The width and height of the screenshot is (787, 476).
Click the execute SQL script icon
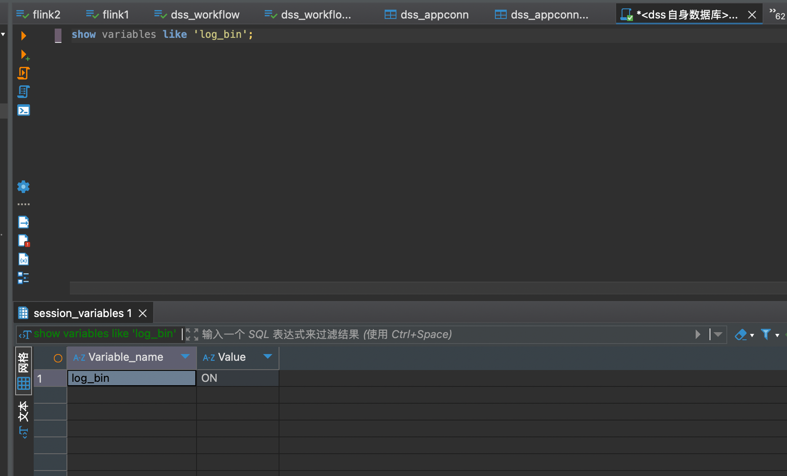click(x=24, y=73)
